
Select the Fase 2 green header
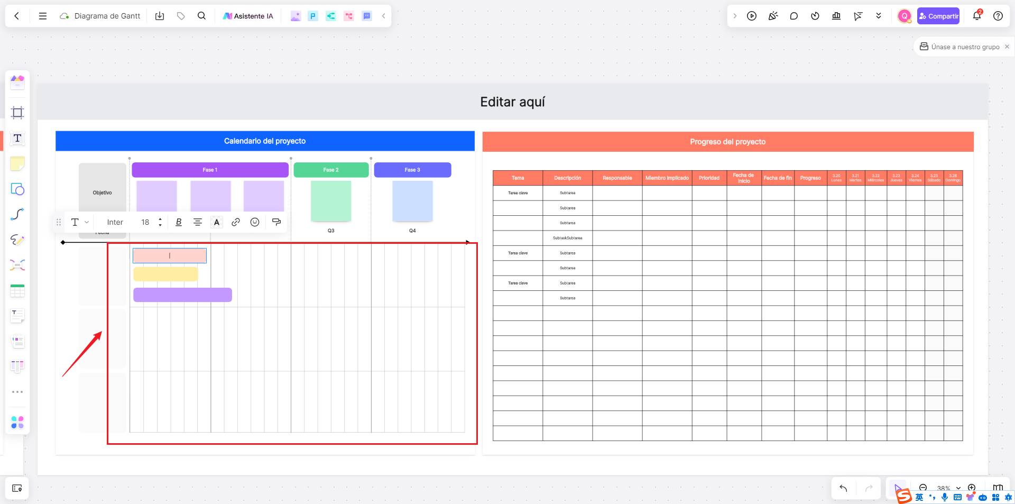pyautogui.click(x=331, y=170)
